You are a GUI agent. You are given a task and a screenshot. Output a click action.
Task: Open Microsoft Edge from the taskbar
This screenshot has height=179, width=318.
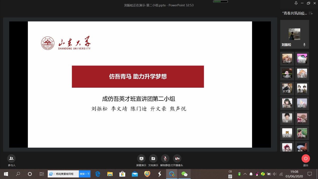(x=98, y=174)
